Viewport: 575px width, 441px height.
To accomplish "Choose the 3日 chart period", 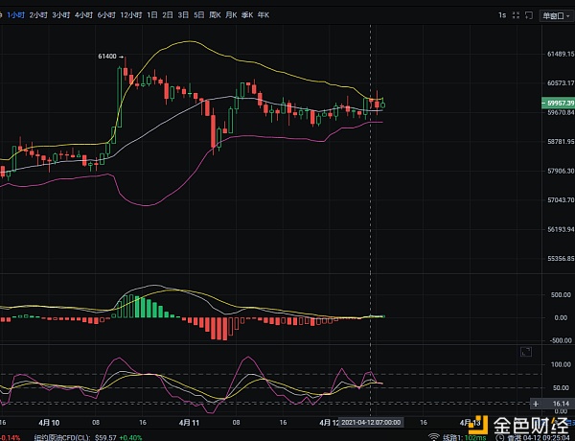I will click(x=183, y=15).
